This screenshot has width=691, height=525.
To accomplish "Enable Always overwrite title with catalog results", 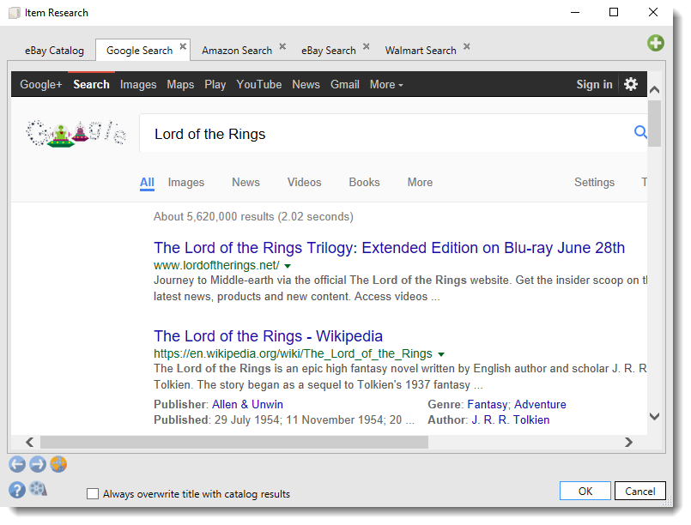I will click(93, 494).
